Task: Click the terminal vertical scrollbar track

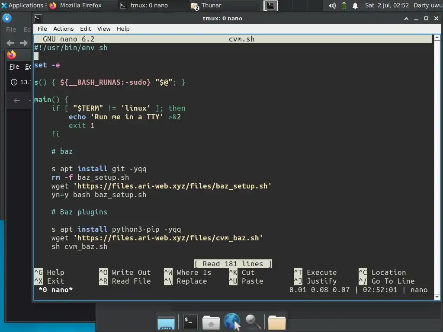Action: pos(437,167)
